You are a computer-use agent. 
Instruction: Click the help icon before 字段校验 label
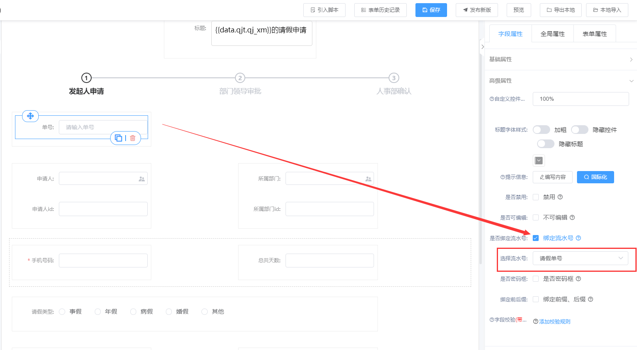click(x=492, y=320)
